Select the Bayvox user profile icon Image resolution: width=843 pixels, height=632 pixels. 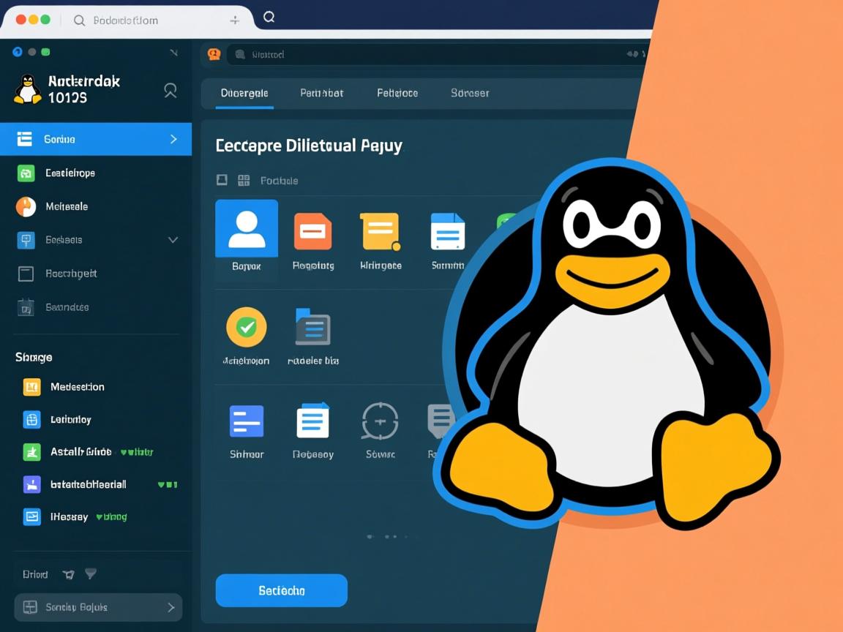click(x=247, y=228)
